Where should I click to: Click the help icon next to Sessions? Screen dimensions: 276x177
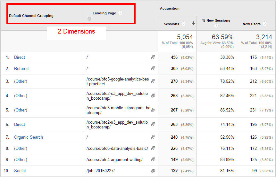pyautogui.click(x=183, y=24)
